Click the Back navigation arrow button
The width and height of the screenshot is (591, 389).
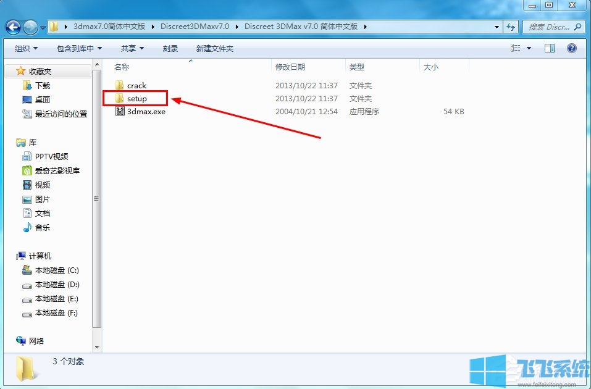[x=14, y=27]
